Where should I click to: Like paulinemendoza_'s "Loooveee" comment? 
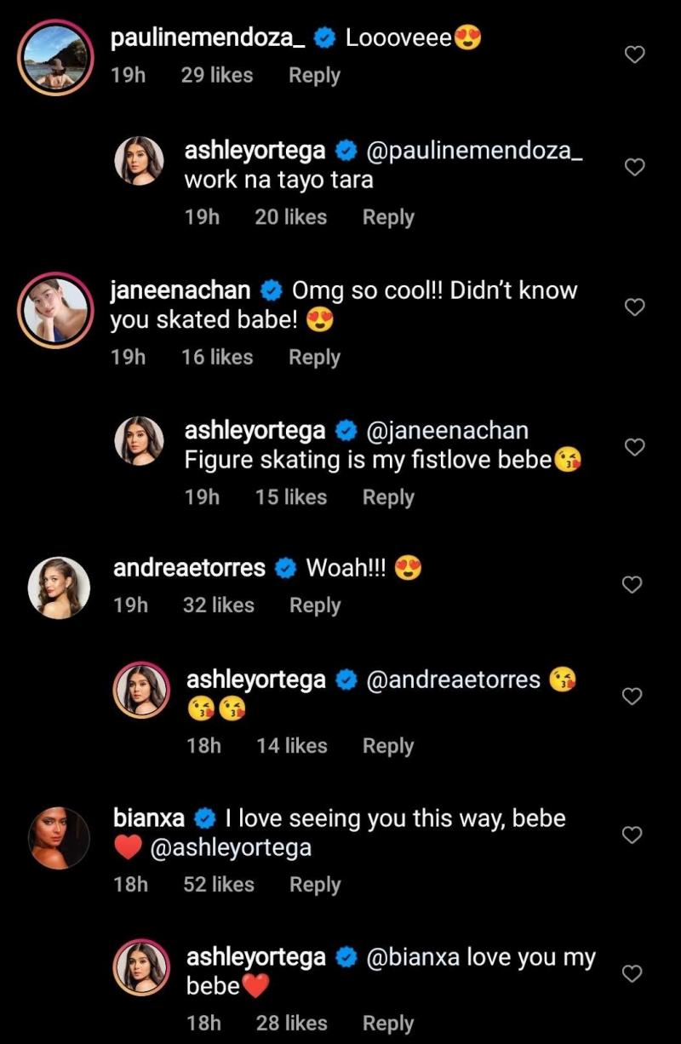(x=634, y=55)
